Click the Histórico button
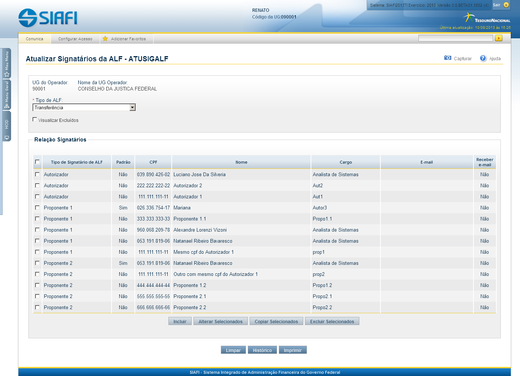Screen dimensions: 520x376 coord(262,350)
